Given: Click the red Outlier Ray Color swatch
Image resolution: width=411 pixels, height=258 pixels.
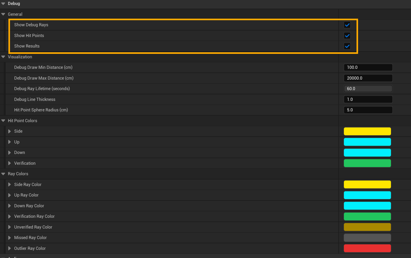Looking at the screenshot, I should [x=367, y=248].
